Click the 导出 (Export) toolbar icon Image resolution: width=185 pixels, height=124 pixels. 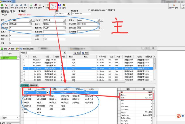[x=31, y=6]
